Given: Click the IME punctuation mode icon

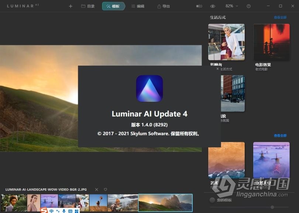Looking at the screenshot, I should pyautogui.click(x=58, y=211).
